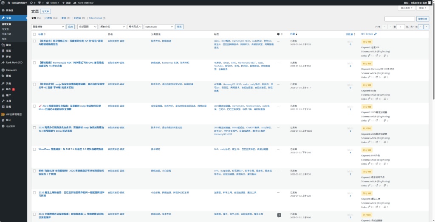This screenshot has height=222, width=435.
Task: Toggle the select-all checkbox in table header
Action: [x=34, y=34]
